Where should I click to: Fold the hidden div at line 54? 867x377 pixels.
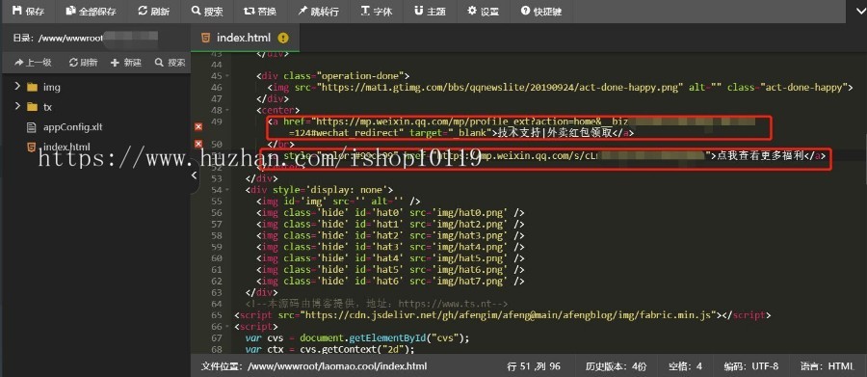pyautogui.click(x=227, y=190)
